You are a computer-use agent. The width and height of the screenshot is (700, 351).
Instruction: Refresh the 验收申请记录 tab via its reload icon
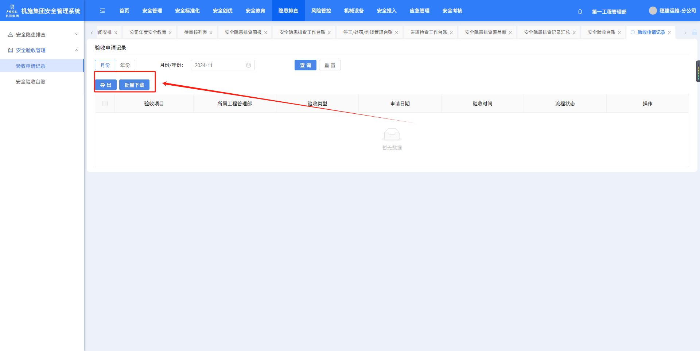[x=633, y=32]
